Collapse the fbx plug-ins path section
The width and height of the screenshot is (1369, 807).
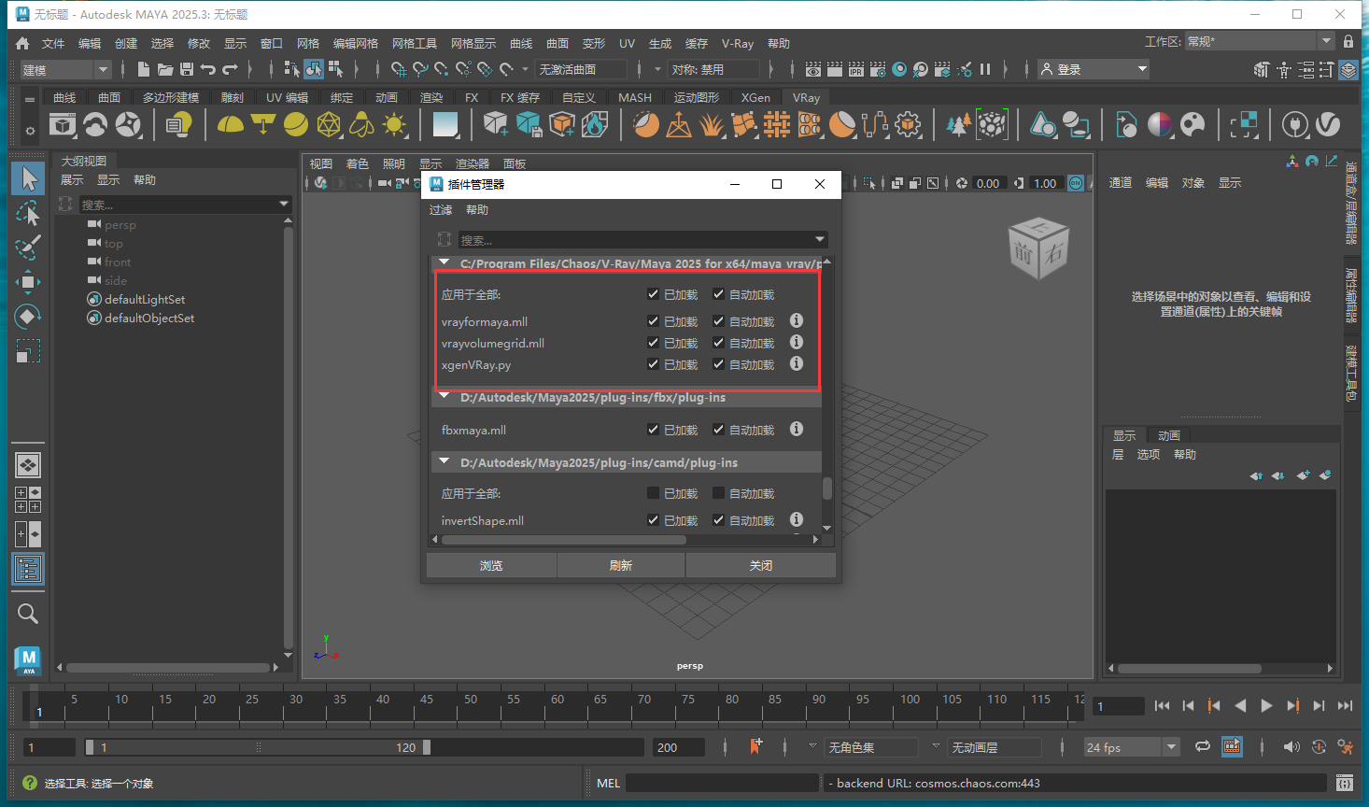click(x=444, y=396)
